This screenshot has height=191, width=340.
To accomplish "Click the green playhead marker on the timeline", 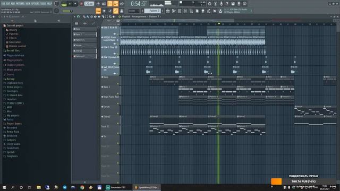I will (x=219, y=23).
